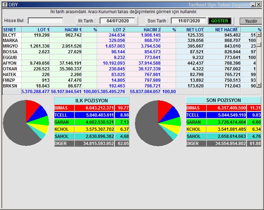Click the table's vertical scrollbar thumb
The image size is (264, 210).
259,44
